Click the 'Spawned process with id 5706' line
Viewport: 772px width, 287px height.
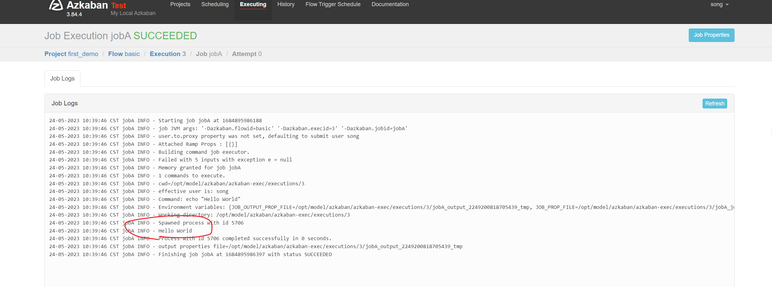click(146, 223)
